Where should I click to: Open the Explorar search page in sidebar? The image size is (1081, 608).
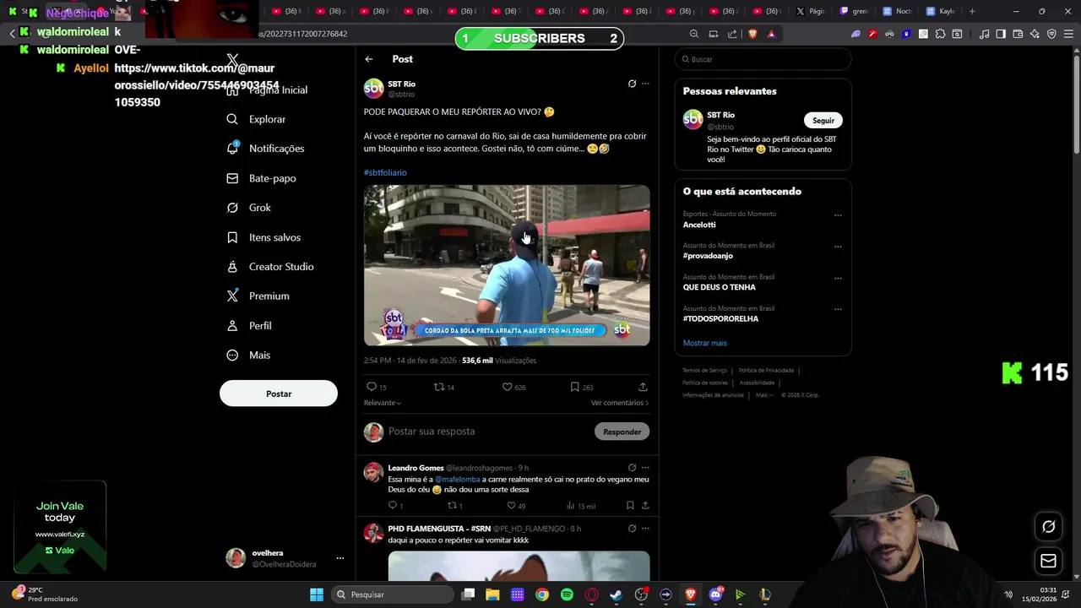click(x=257, y=119)
